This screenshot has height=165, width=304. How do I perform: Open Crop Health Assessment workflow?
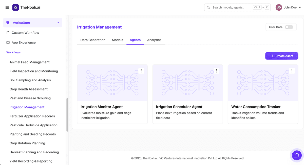pos(29,89)
